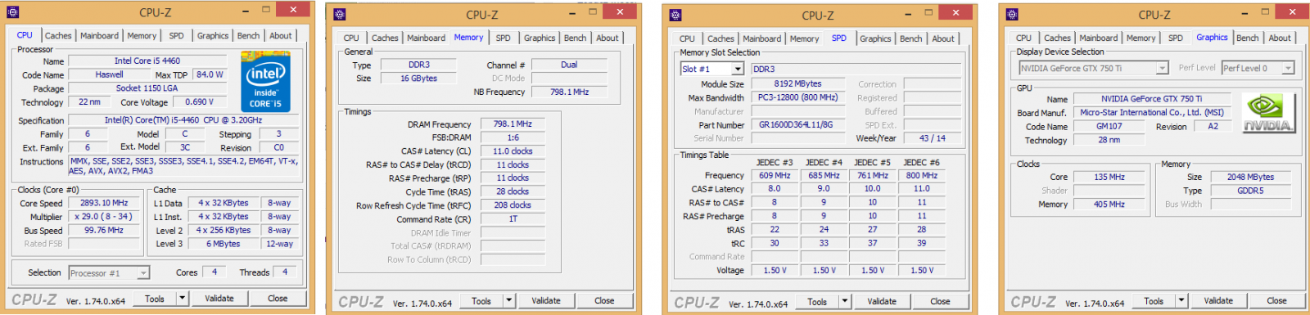Click the Multiplier x 29.0 value
This screenshot has width=1310, height=315.
pyautogui.click(x=104, y=217)
